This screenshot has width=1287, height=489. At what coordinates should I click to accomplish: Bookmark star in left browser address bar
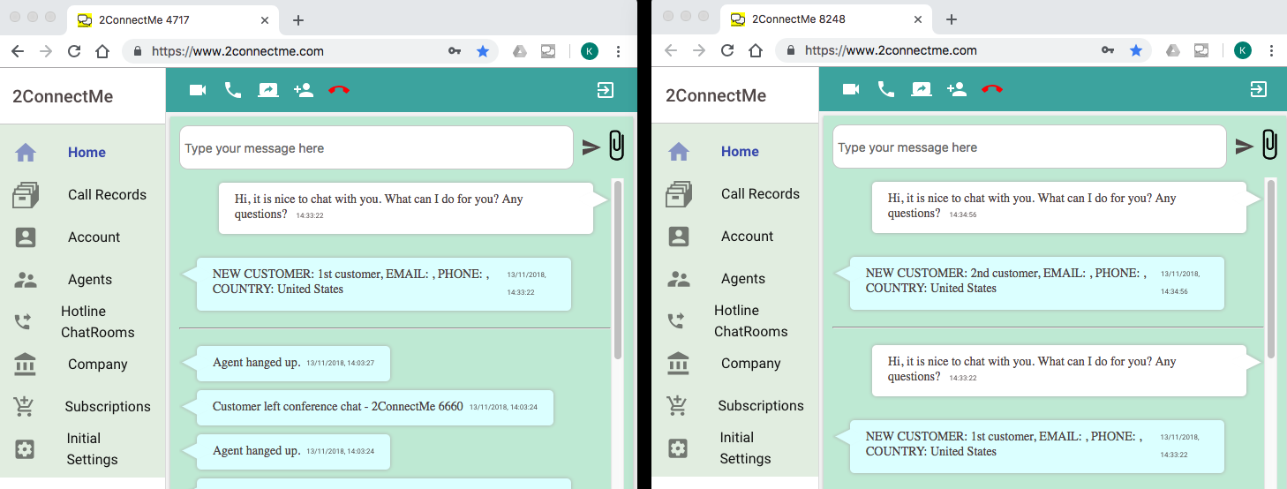pyautogui.click(x=483, y=51)
